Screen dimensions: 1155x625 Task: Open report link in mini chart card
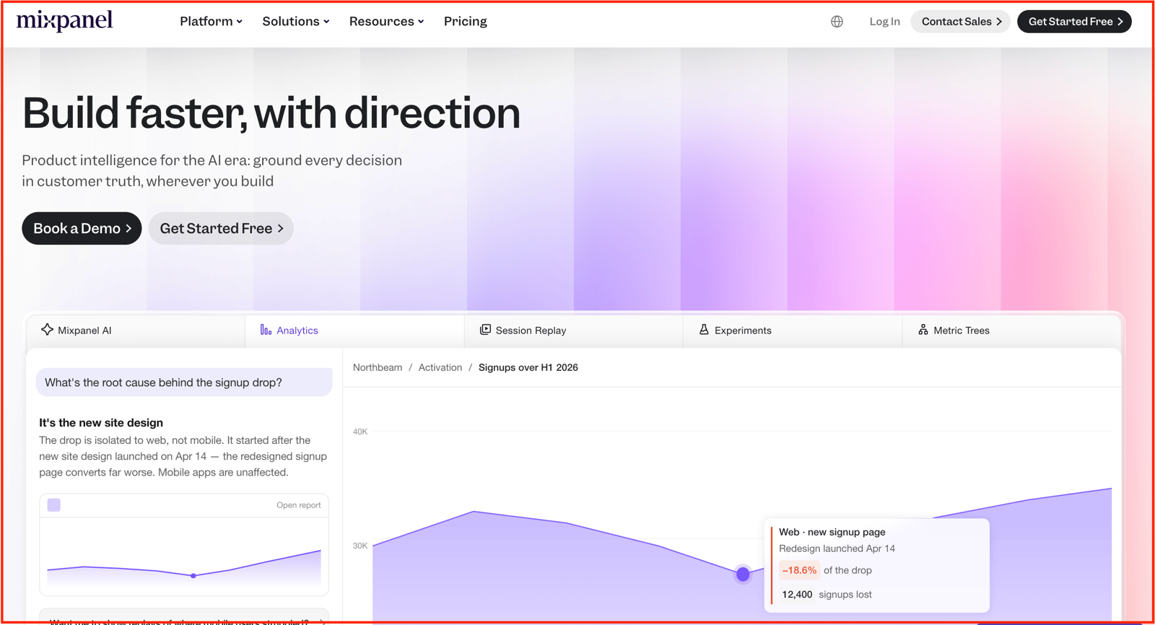point(298,505)
